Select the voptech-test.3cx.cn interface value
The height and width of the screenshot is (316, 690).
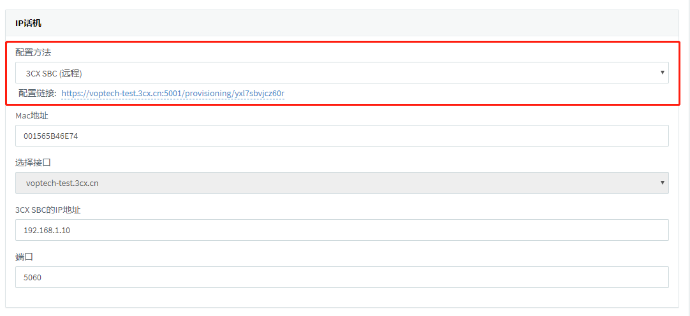(62, 183)
